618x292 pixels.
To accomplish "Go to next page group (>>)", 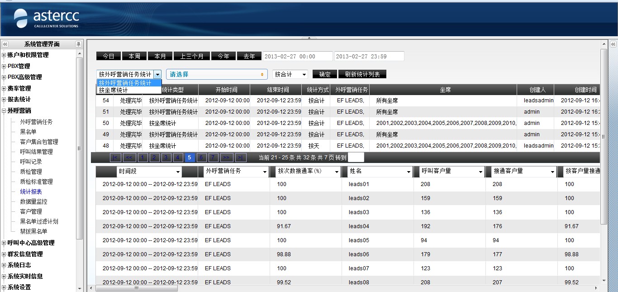I will point(227,158).
